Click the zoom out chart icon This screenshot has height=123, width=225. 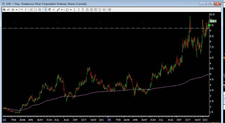(x=35, y=10)
